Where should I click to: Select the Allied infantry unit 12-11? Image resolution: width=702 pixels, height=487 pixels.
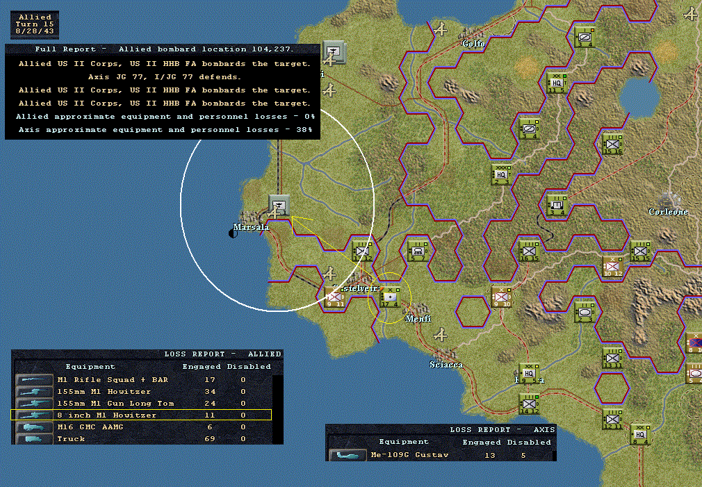pyautogui.click(x=612, y=420)
